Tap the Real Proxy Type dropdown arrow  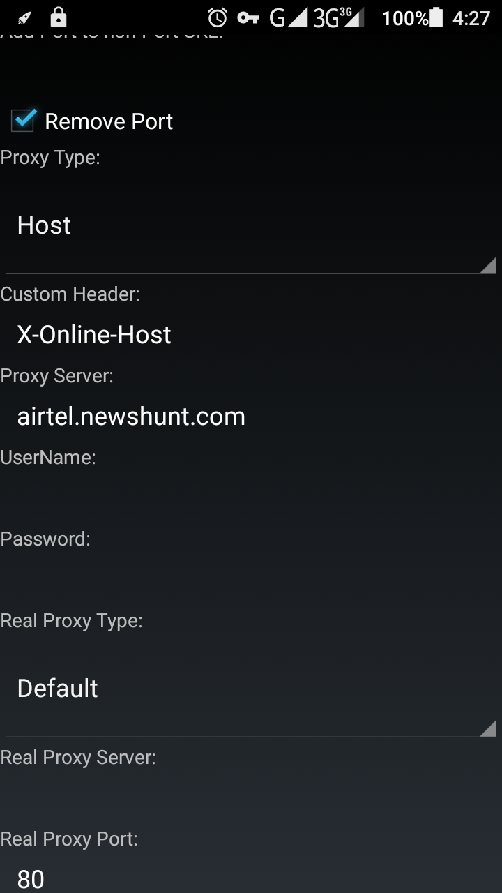pos(488,728)
